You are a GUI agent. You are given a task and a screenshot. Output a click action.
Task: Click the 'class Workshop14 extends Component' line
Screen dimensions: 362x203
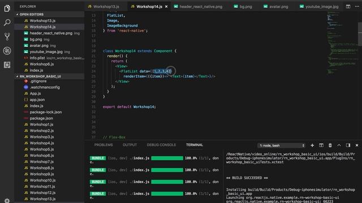click(x=140, y=51)
